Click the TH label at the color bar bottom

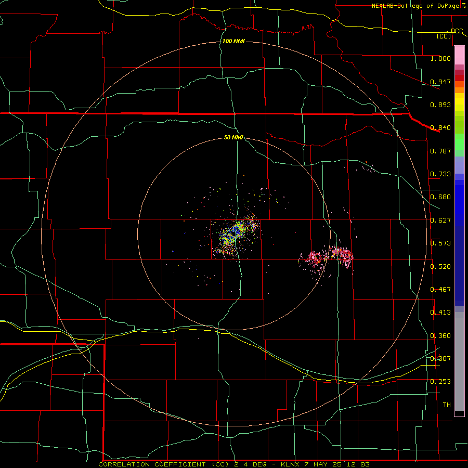[447, 405]
